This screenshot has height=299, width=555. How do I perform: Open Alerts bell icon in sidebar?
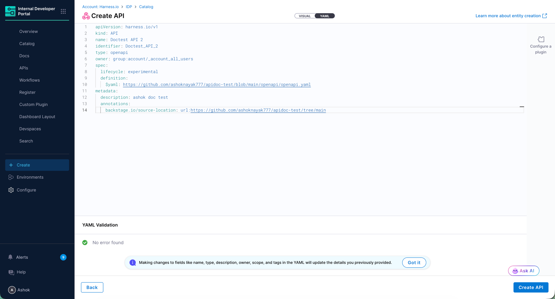[11, 257]
